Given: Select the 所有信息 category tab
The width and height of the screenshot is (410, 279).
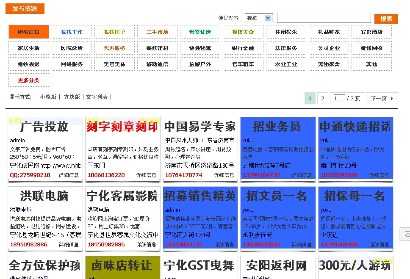Looking at the screenshot, I should coord(29,32).
